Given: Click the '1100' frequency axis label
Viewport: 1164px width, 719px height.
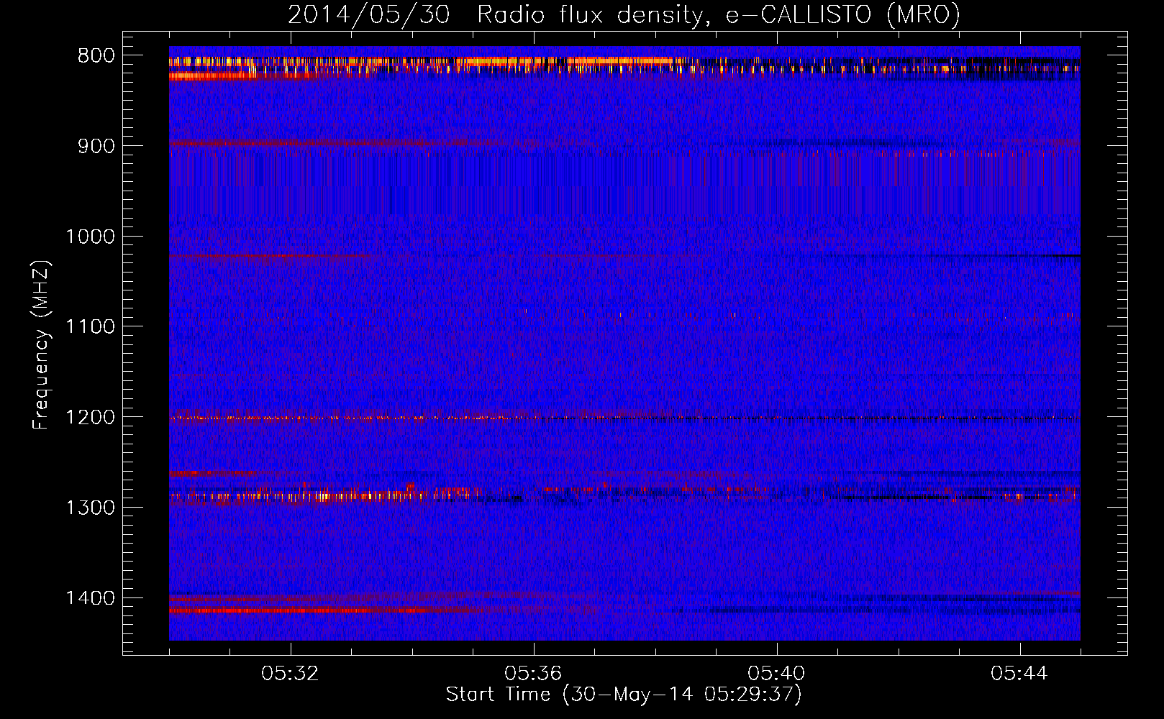Looking at the screenshot, I should [90, 326].
